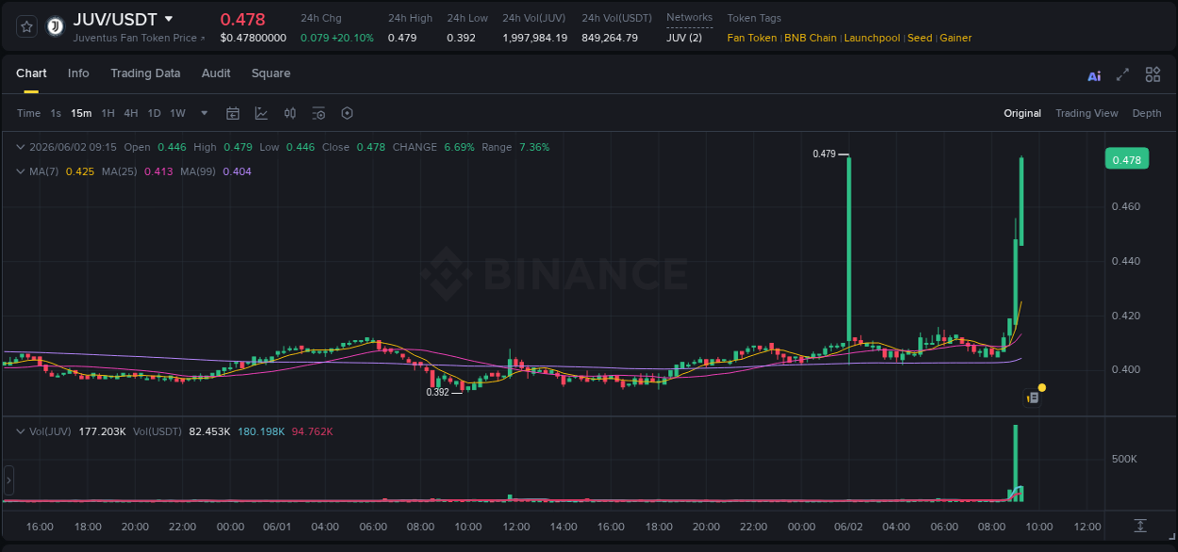Viewport: 1178px width, 552px height.
Task: Switch to the Chart tab
Action: point(31,73)
